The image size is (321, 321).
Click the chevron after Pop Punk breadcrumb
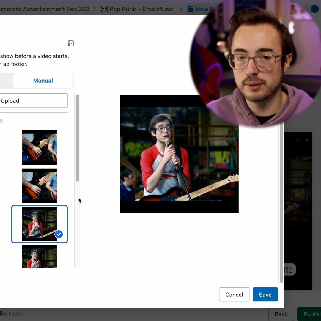[x=181, y=9]
